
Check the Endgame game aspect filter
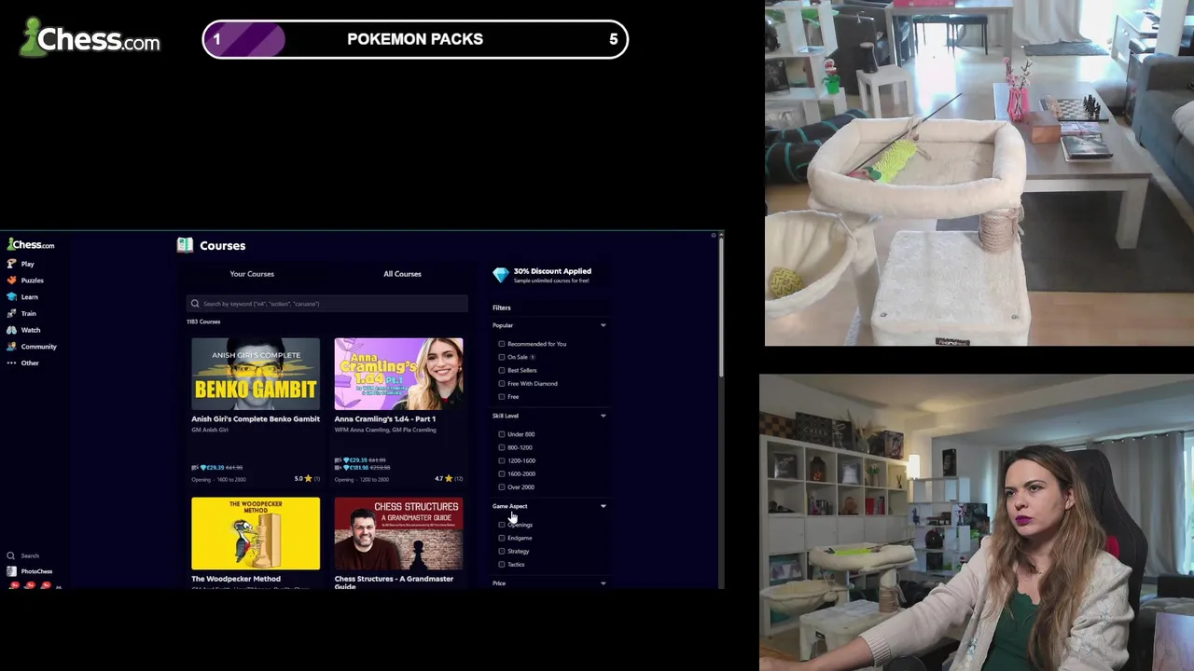(x=502, y=538)
